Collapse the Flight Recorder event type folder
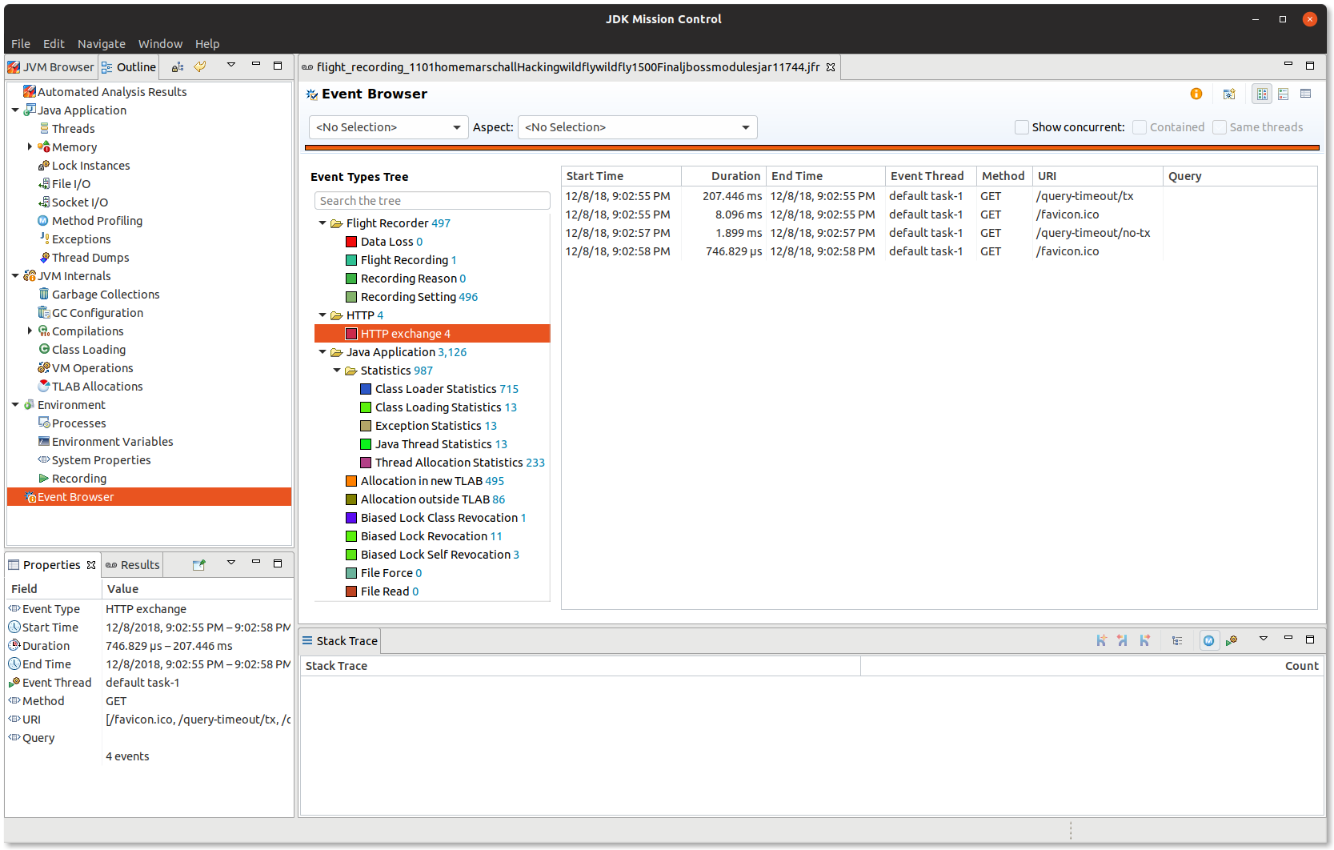Viewport: 1334px width, 850px height. click(322, 223)
